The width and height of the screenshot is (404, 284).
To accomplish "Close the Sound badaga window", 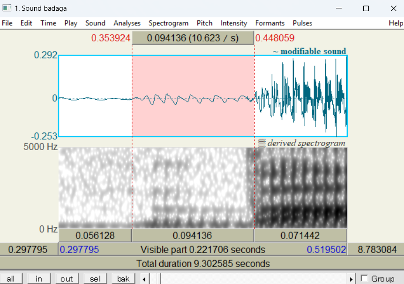I will pos(393,8).
